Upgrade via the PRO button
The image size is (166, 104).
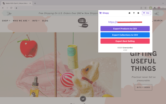pyautogui.click(x=147, y=13)
